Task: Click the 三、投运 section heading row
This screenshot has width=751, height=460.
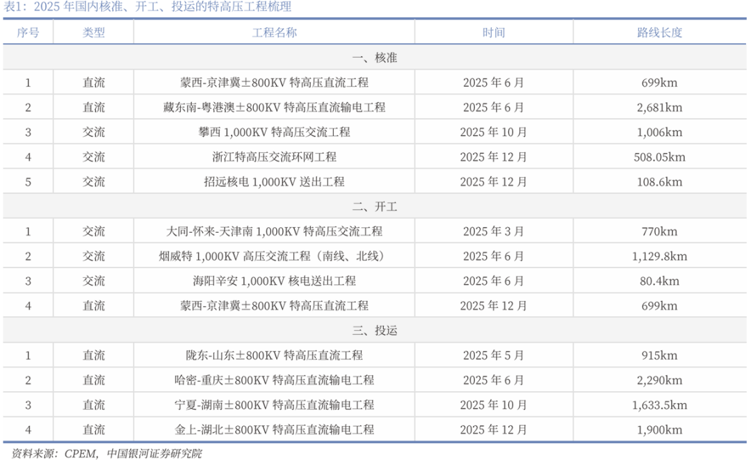Action: [375, 331]
